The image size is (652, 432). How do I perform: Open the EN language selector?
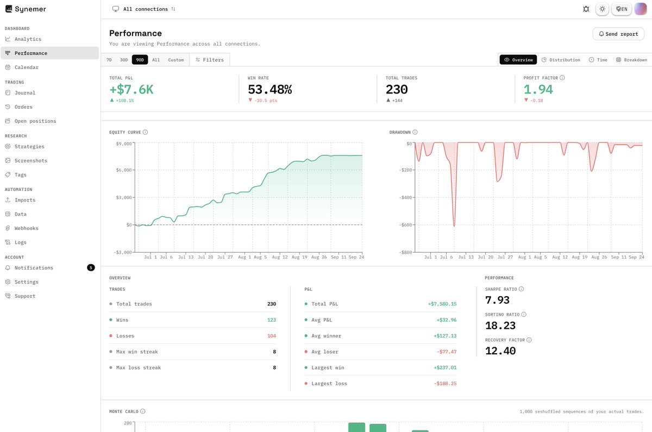point(621,9)
